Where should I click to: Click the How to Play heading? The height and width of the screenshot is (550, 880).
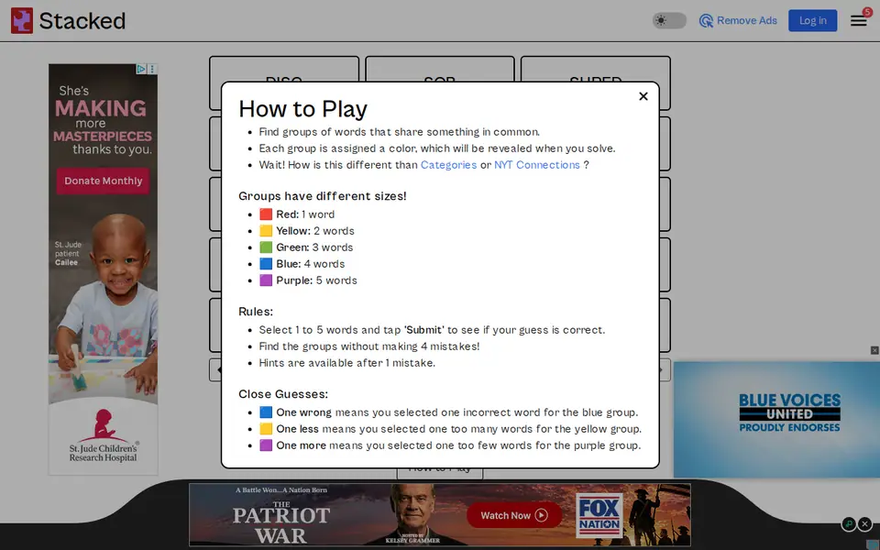tap(303, 109)
